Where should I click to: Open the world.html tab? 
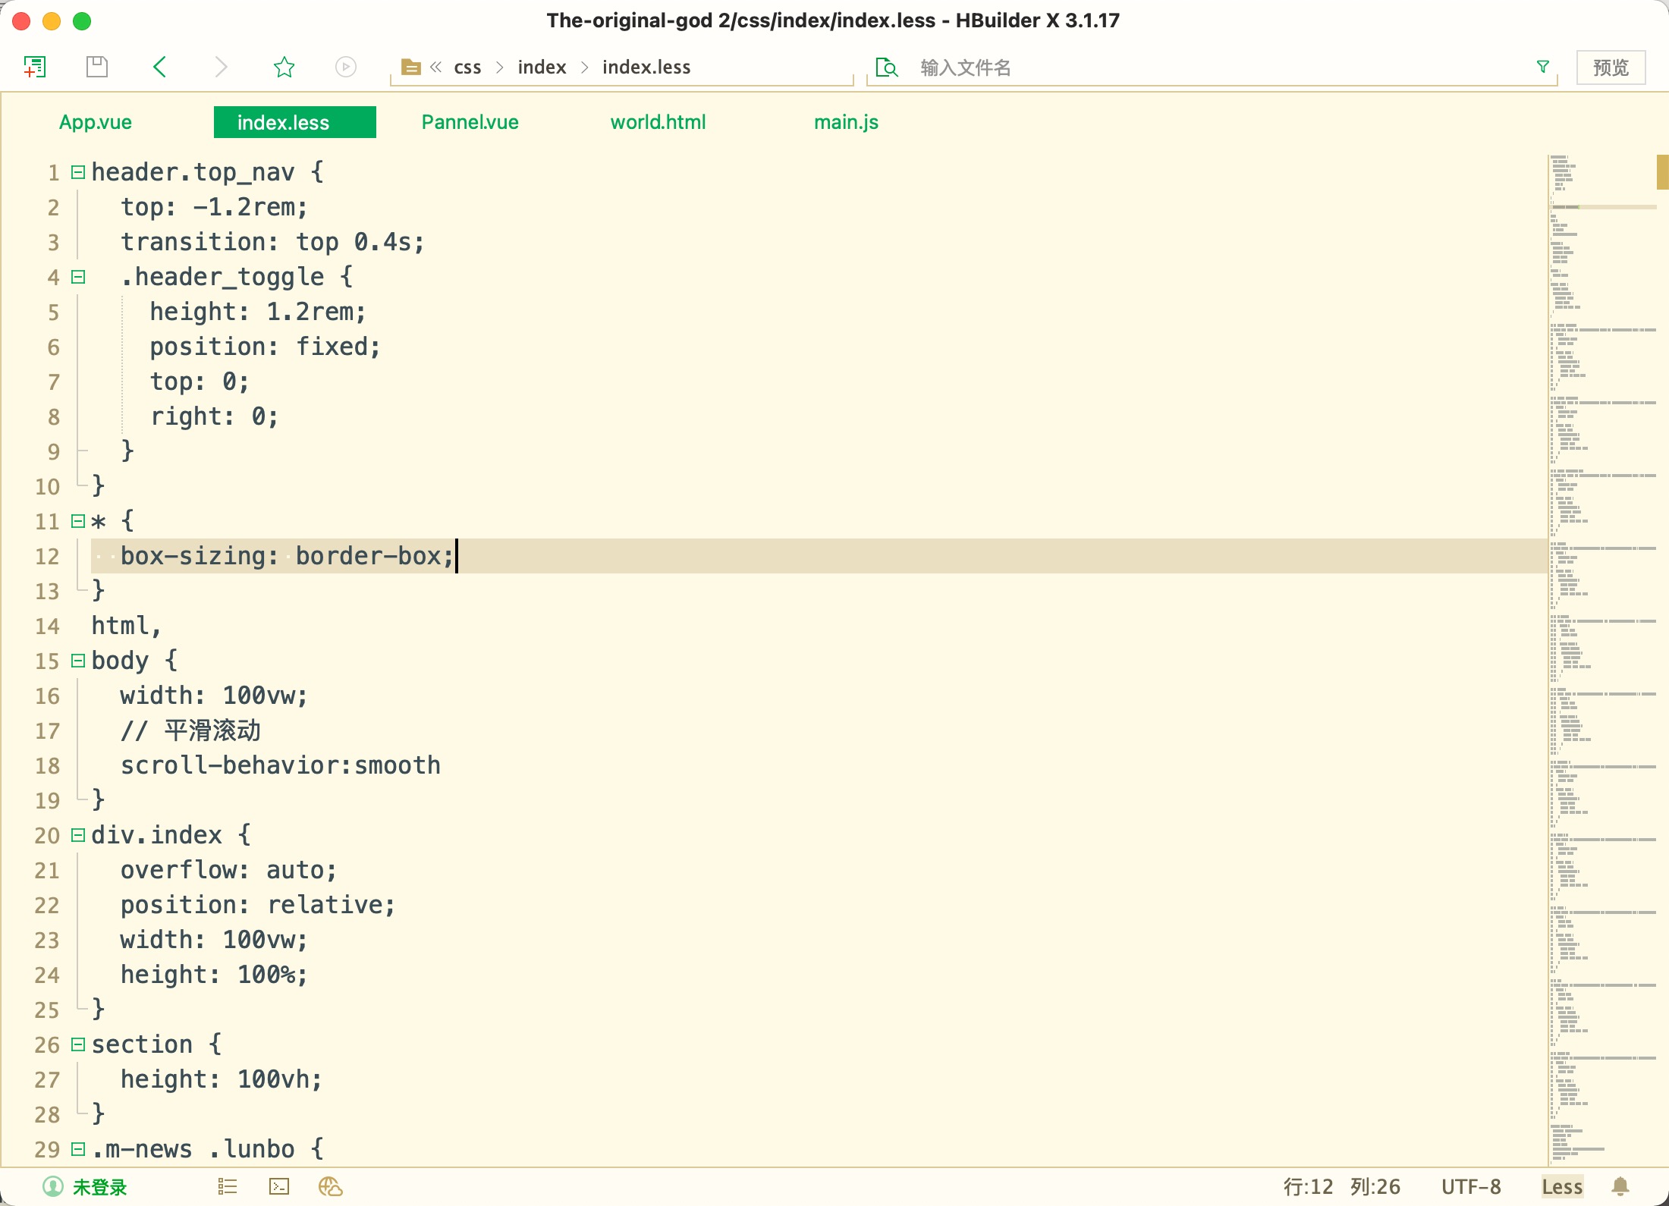click(x=658, y=122)
